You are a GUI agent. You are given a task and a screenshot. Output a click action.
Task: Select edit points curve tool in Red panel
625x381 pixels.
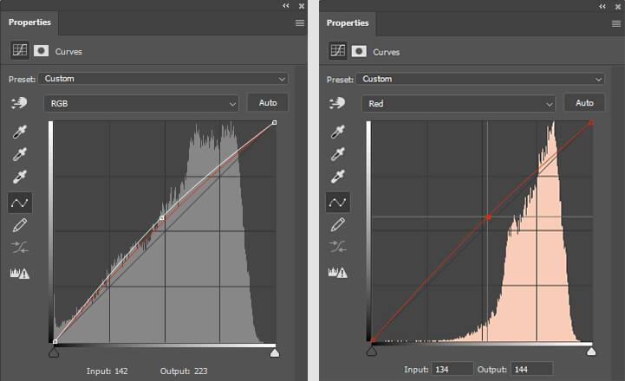pos(337,203)
